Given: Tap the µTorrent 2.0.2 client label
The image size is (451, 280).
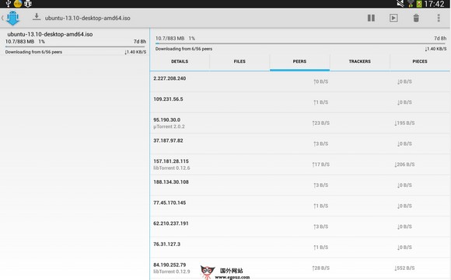Looking at the screenshot, I should tap(169, 126).
